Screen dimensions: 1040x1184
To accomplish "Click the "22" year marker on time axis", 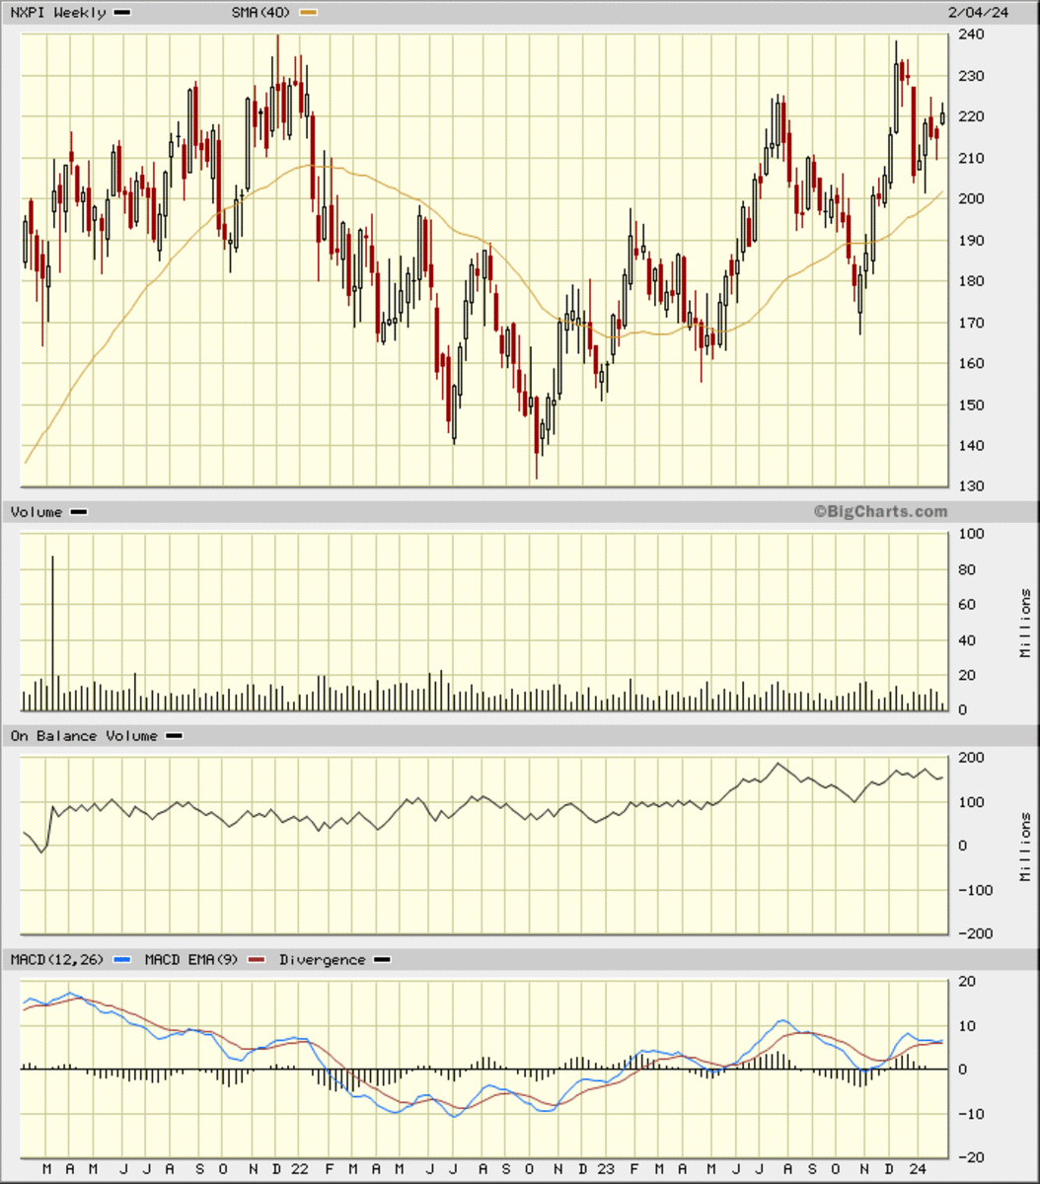I will click(298, 1168).
